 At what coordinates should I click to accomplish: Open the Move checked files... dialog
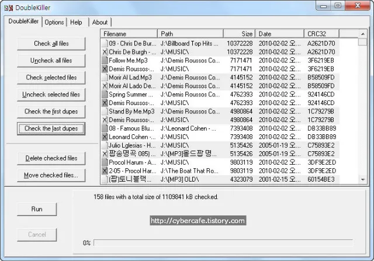click(x=51, y=175)
